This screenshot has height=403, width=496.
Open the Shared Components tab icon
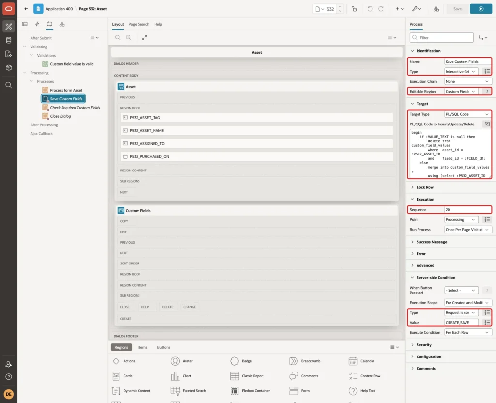[62, 24]
